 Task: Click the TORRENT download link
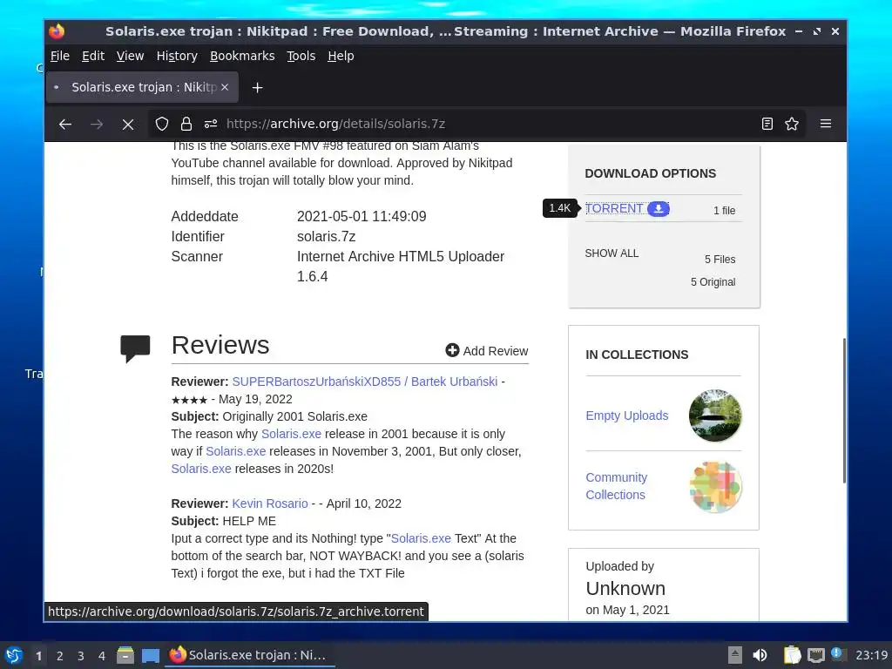[x=614, y=209]
